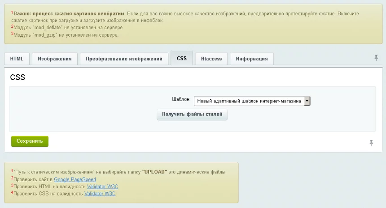This screenshot has height=208, width=386.
Task: Expand the Шаблон template dropdown
Action: click(x=307, y=101)
